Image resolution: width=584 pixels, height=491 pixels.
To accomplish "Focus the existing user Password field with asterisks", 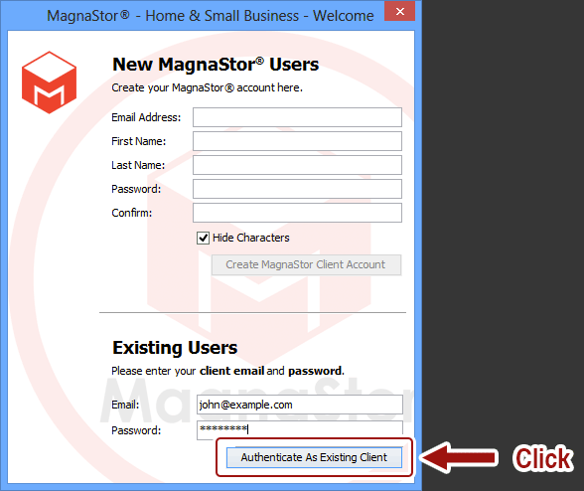I will coord(300,429).
